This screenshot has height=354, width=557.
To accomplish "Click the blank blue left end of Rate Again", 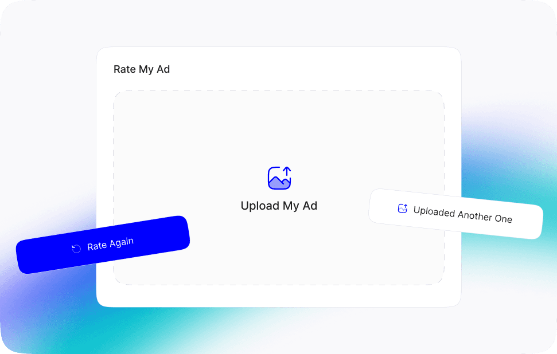I will click(x=39, y=255).
